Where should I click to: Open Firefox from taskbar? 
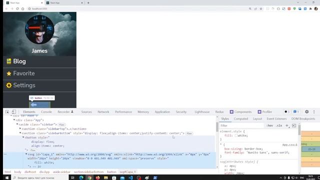click(x=98, y=178)
